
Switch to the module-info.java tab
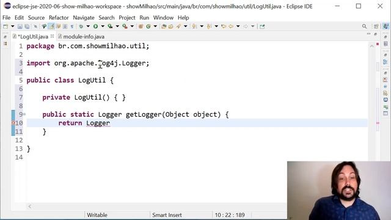tap(81, 37)
